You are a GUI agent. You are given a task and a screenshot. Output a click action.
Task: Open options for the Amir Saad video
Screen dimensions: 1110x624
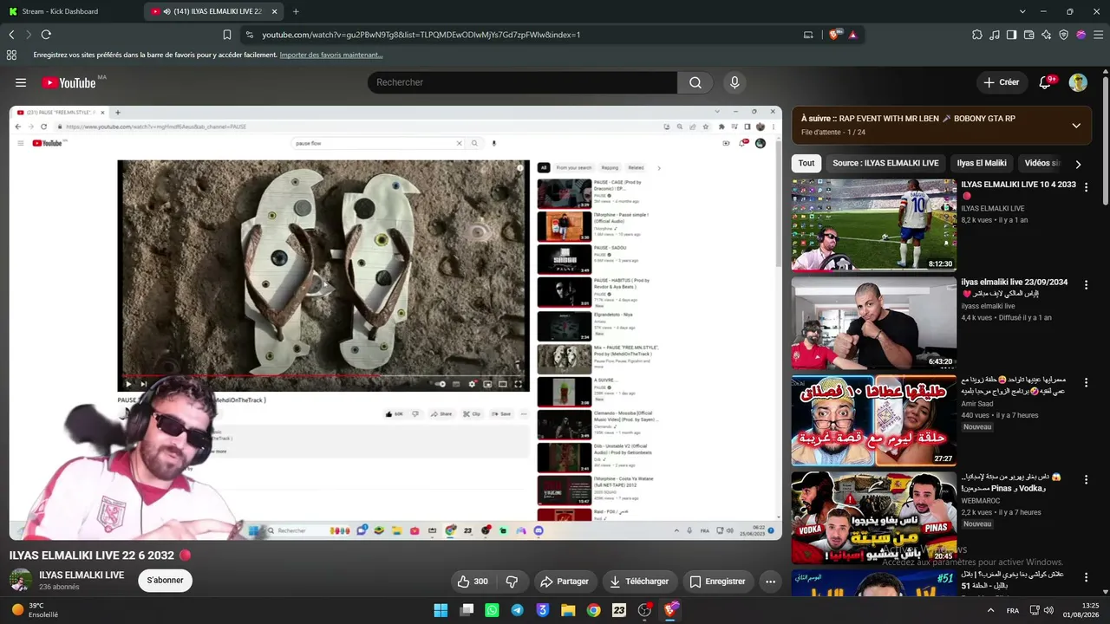pyautogui.click(x=1086, y=382)
